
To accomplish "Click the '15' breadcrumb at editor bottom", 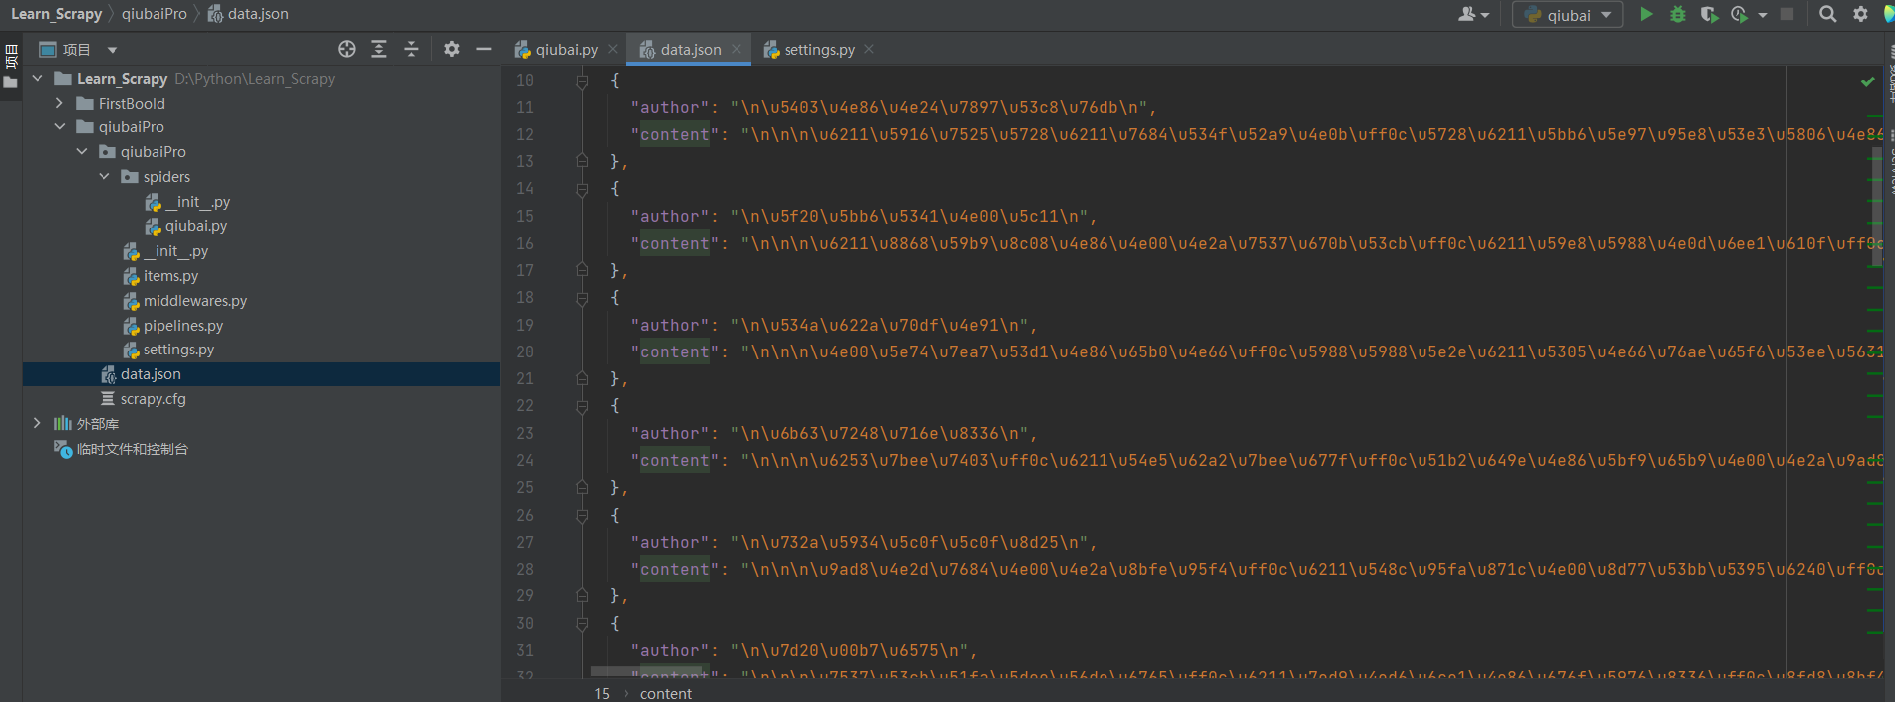I will click(x=602, y=693).
